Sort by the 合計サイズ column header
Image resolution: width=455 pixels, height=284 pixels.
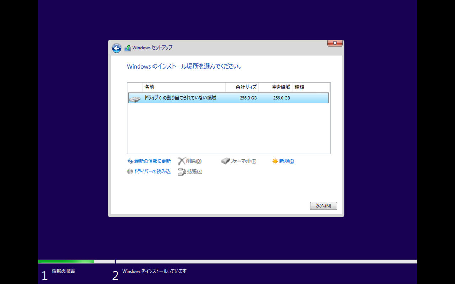tap(242, 87)
